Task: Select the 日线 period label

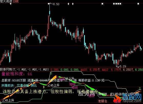Action: pos(16,1)
